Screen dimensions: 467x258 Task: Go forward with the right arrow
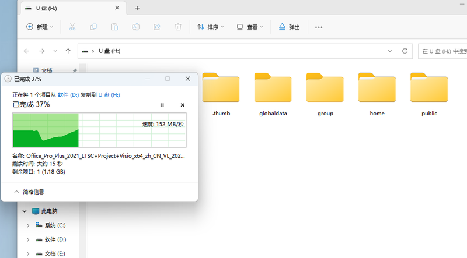coord(41,51)
